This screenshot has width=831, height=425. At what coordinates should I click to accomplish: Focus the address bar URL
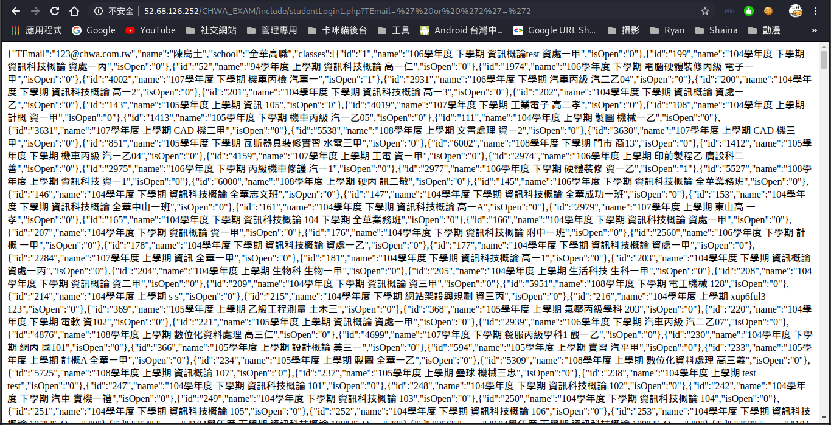(x=338, y=11)
